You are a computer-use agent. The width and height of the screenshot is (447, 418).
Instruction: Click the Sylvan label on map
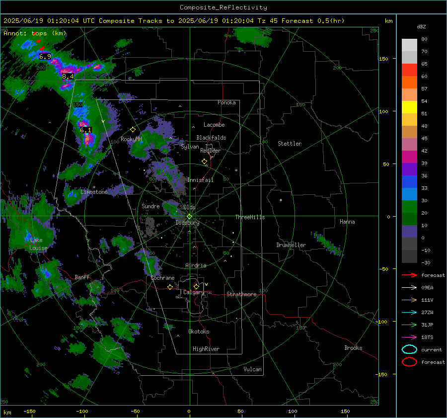(x=190, y=147)
